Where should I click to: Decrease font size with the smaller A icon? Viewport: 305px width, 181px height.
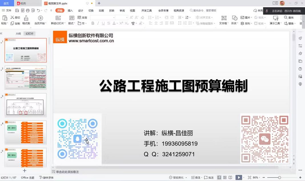[136, 17]
